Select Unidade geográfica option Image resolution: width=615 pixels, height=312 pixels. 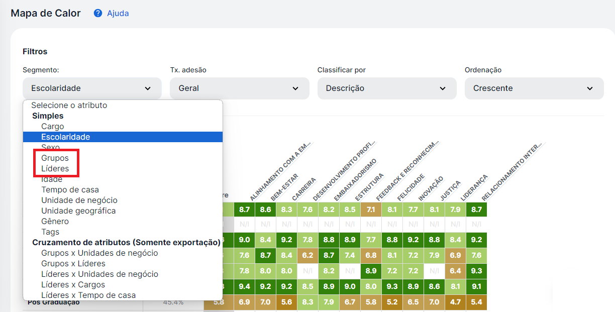(78, 211)
